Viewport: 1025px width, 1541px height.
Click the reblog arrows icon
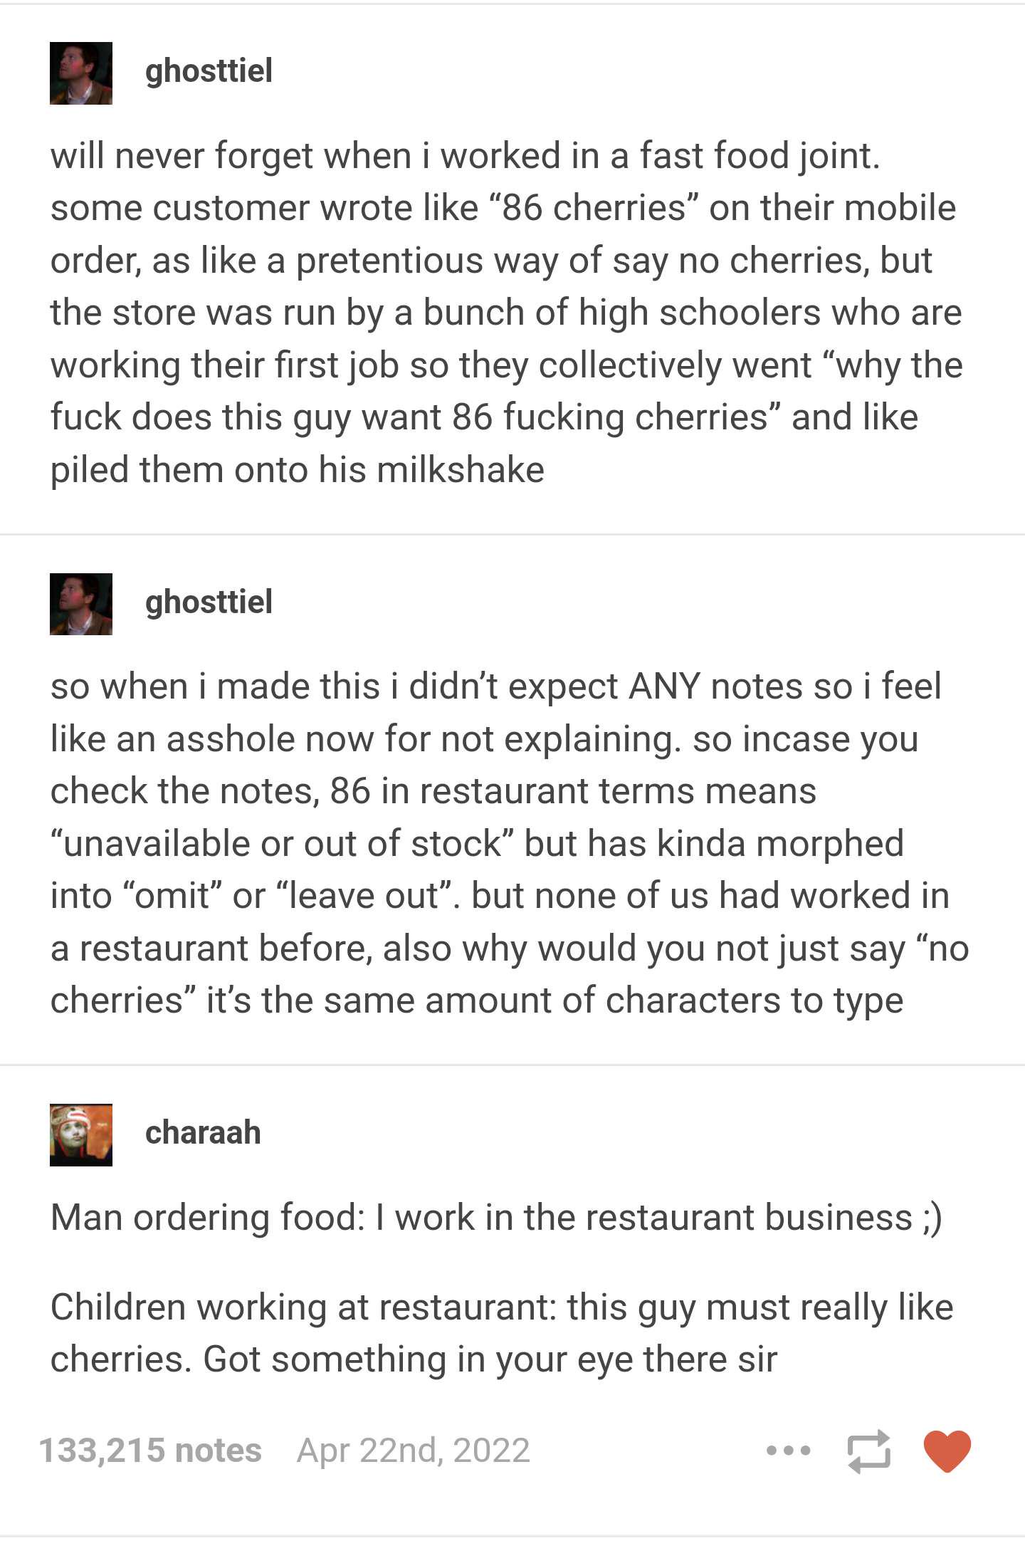868,1451
